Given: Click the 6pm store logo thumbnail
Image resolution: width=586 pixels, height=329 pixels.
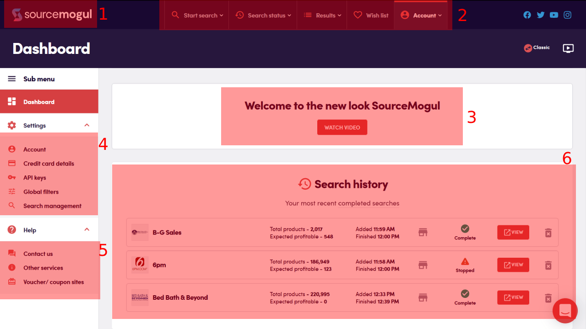Looking at the screenshot, I should coord(140,265).
